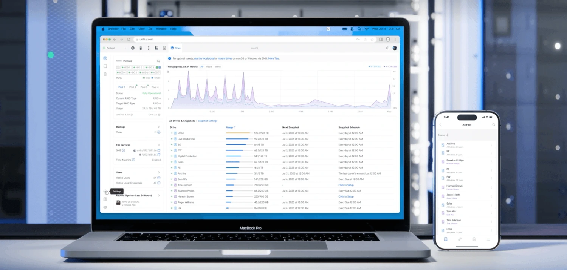Image resolution: width=567 pixels, height=270 pixels.
Task: Open the trash icon in the left sidebar
Action: tap(105, 74)
